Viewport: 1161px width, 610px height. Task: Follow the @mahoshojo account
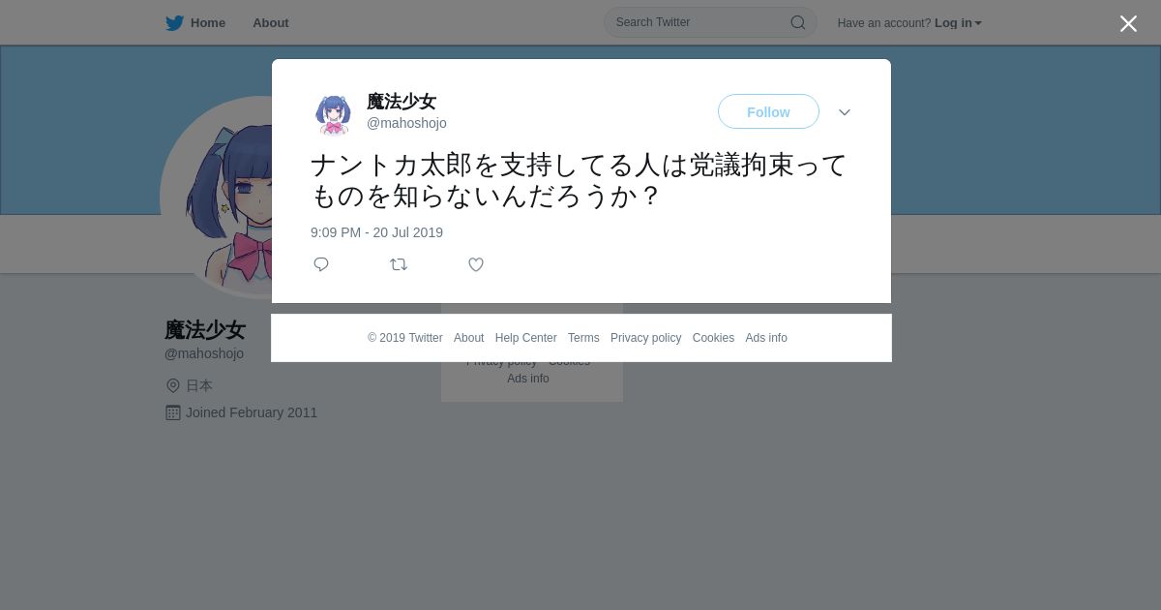click(x=768, y=111)
